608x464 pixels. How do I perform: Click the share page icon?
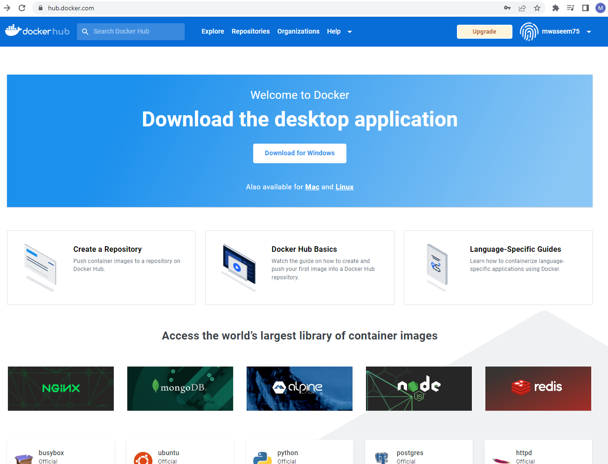[x=522, y=8]
